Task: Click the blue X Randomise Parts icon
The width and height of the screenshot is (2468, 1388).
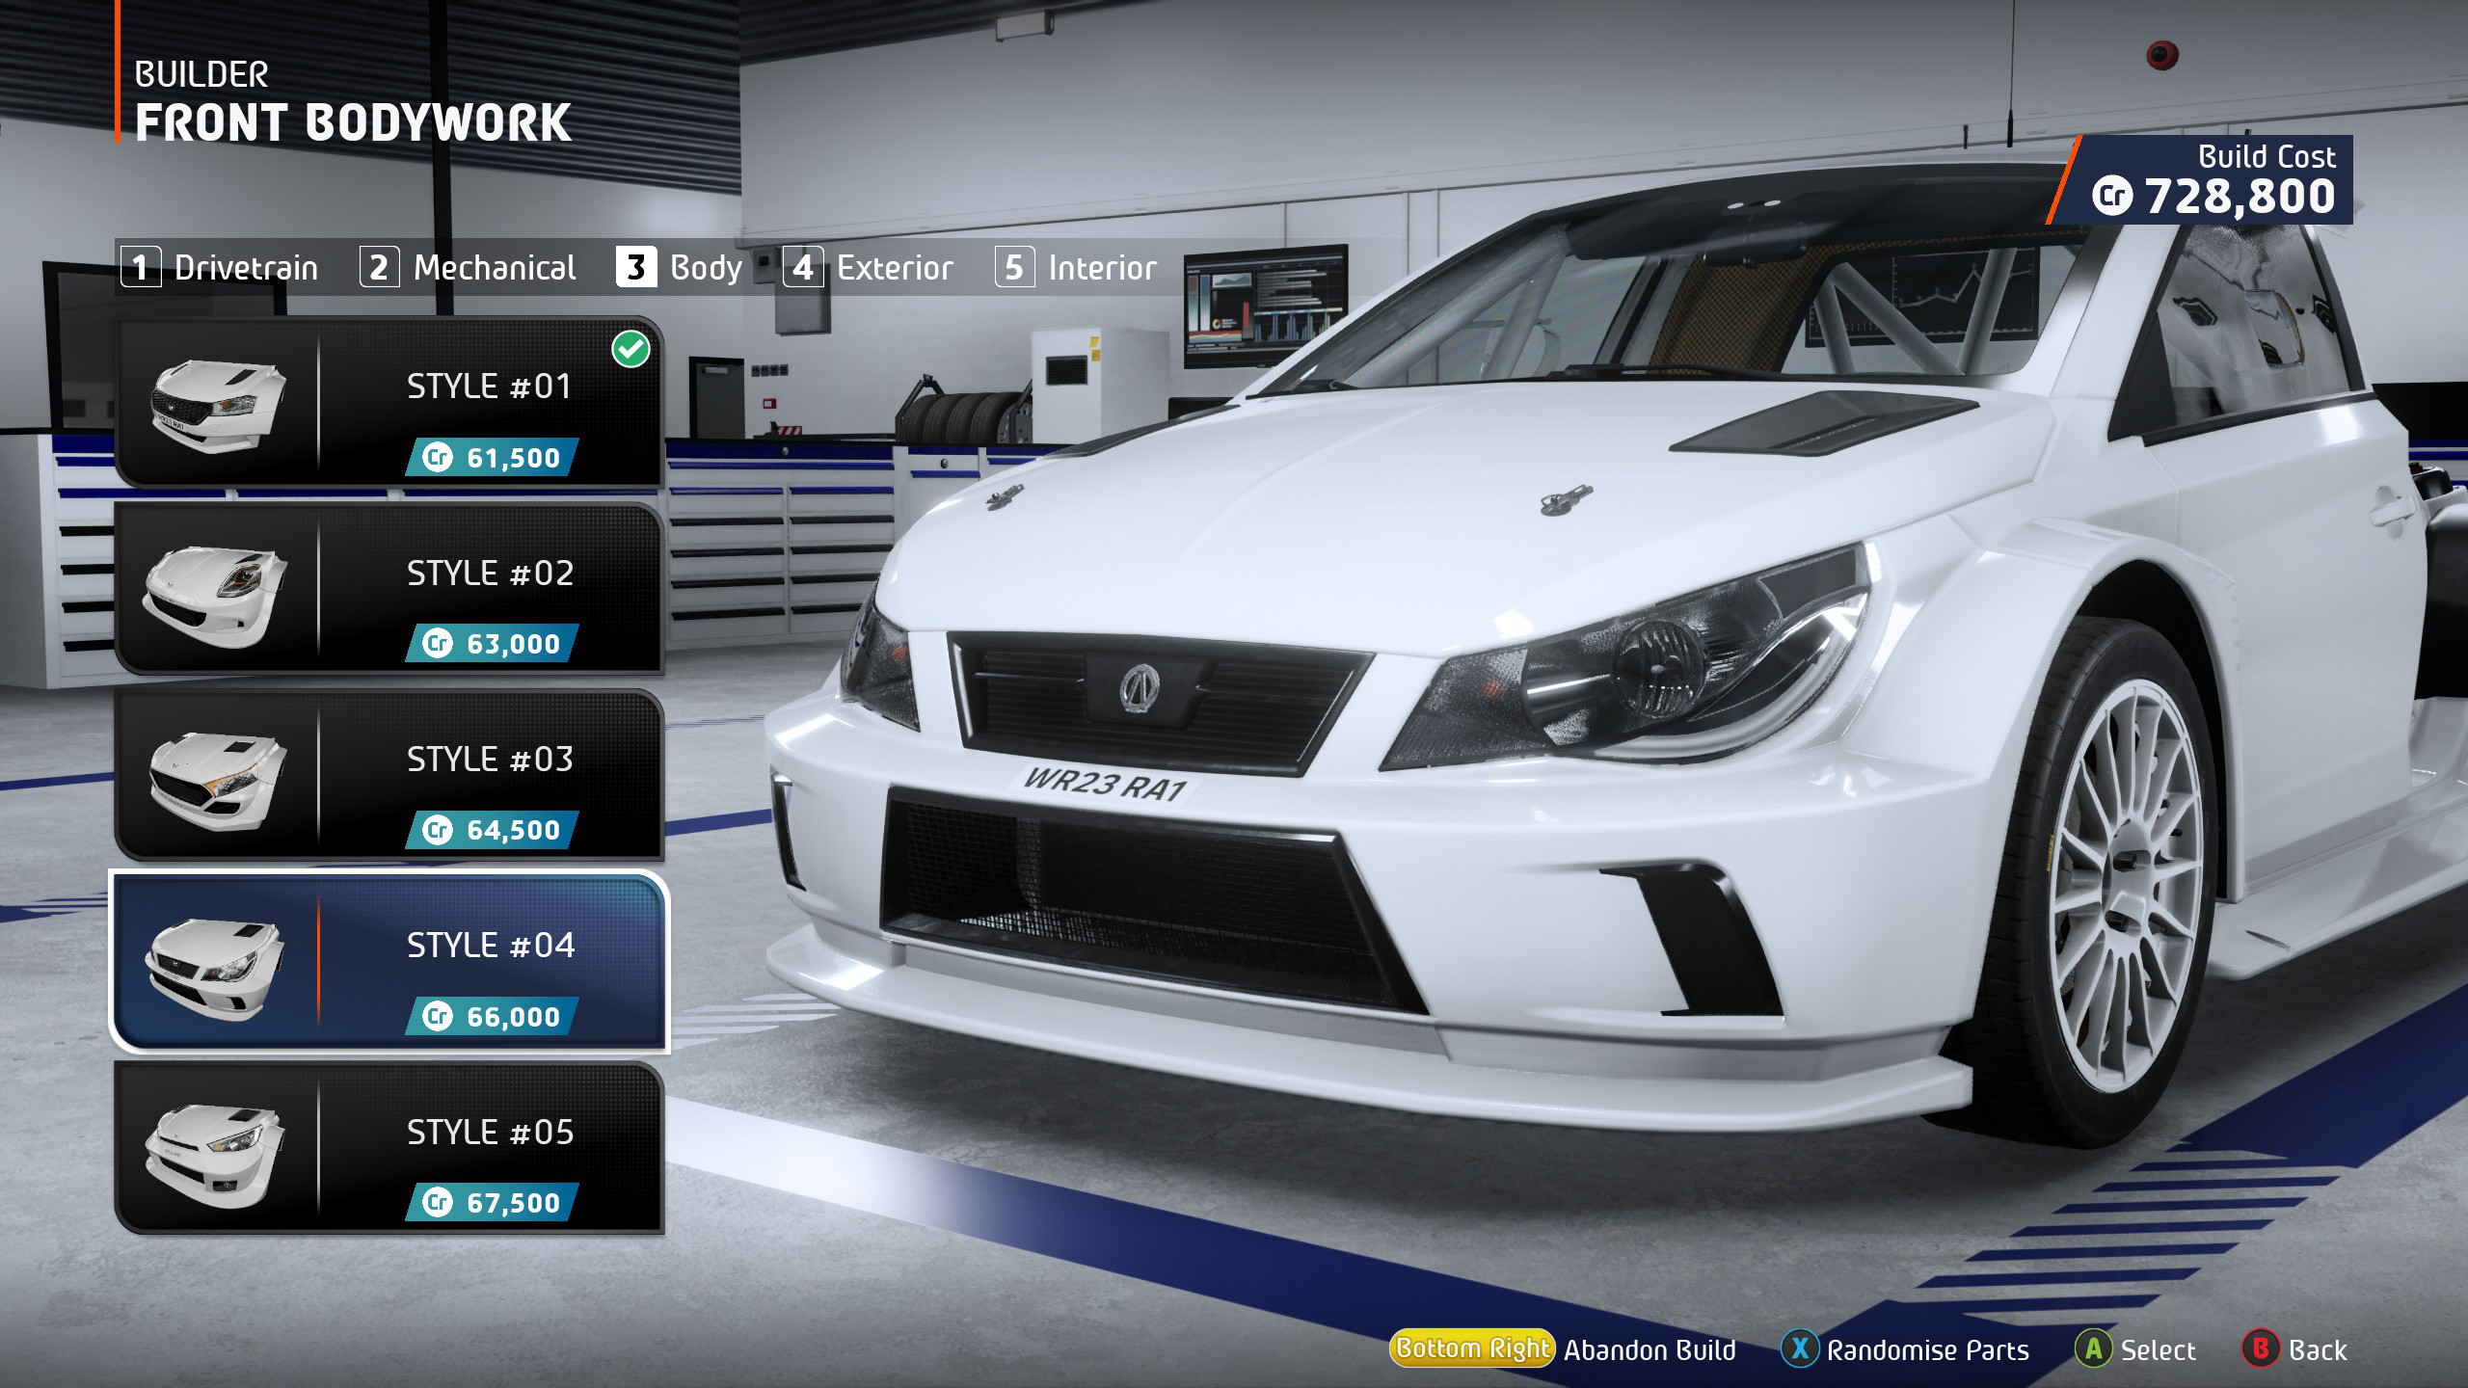Action: pyautogui.click(x=1800, y=1348)
